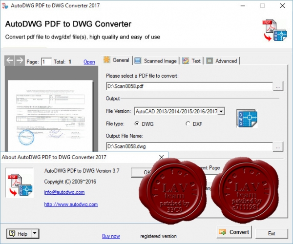Click the question mark Help icon
The width and height of the screenshot is (293, 244).
click(12, 233)
